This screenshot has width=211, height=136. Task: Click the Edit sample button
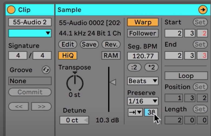click(68, 44)
